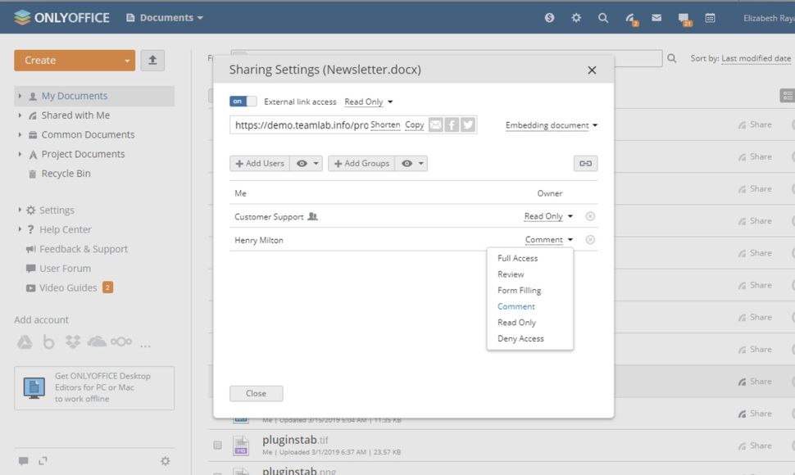Open the internal link icon on the right

coord(585,163)
